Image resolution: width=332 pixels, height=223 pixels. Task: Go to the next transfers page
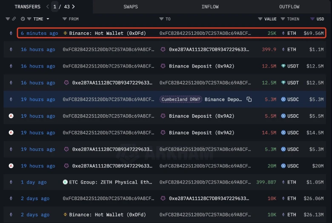[74, 7]
